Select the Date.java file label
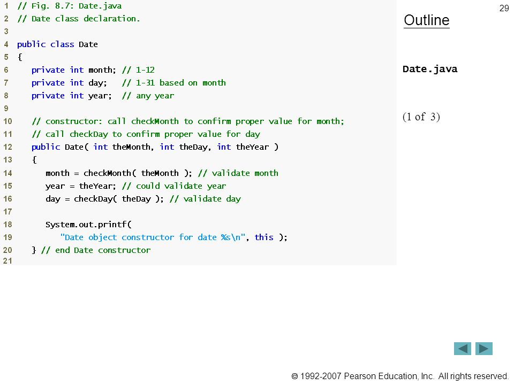This screenshot has height=385, width=514. pyautogui.click(x=430, y=69)
